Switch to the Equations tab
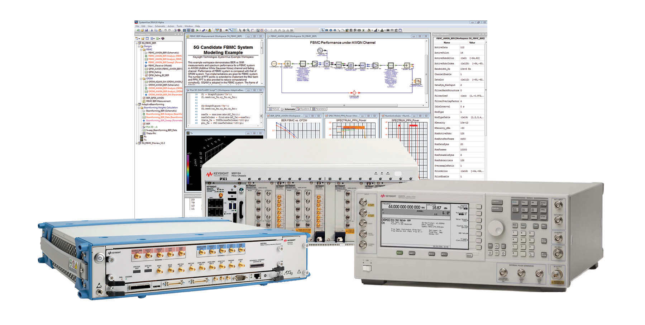The image size is (645, 325). coord(304,109)
